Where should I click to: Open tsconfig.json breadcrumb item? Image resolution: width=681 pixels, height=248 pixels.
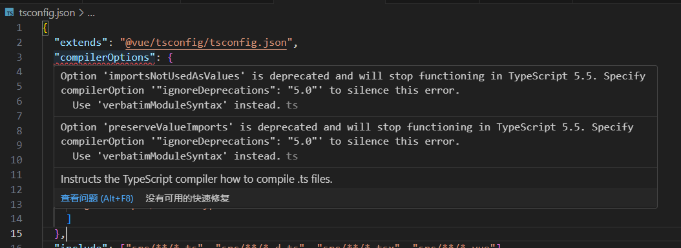point(47,13)
